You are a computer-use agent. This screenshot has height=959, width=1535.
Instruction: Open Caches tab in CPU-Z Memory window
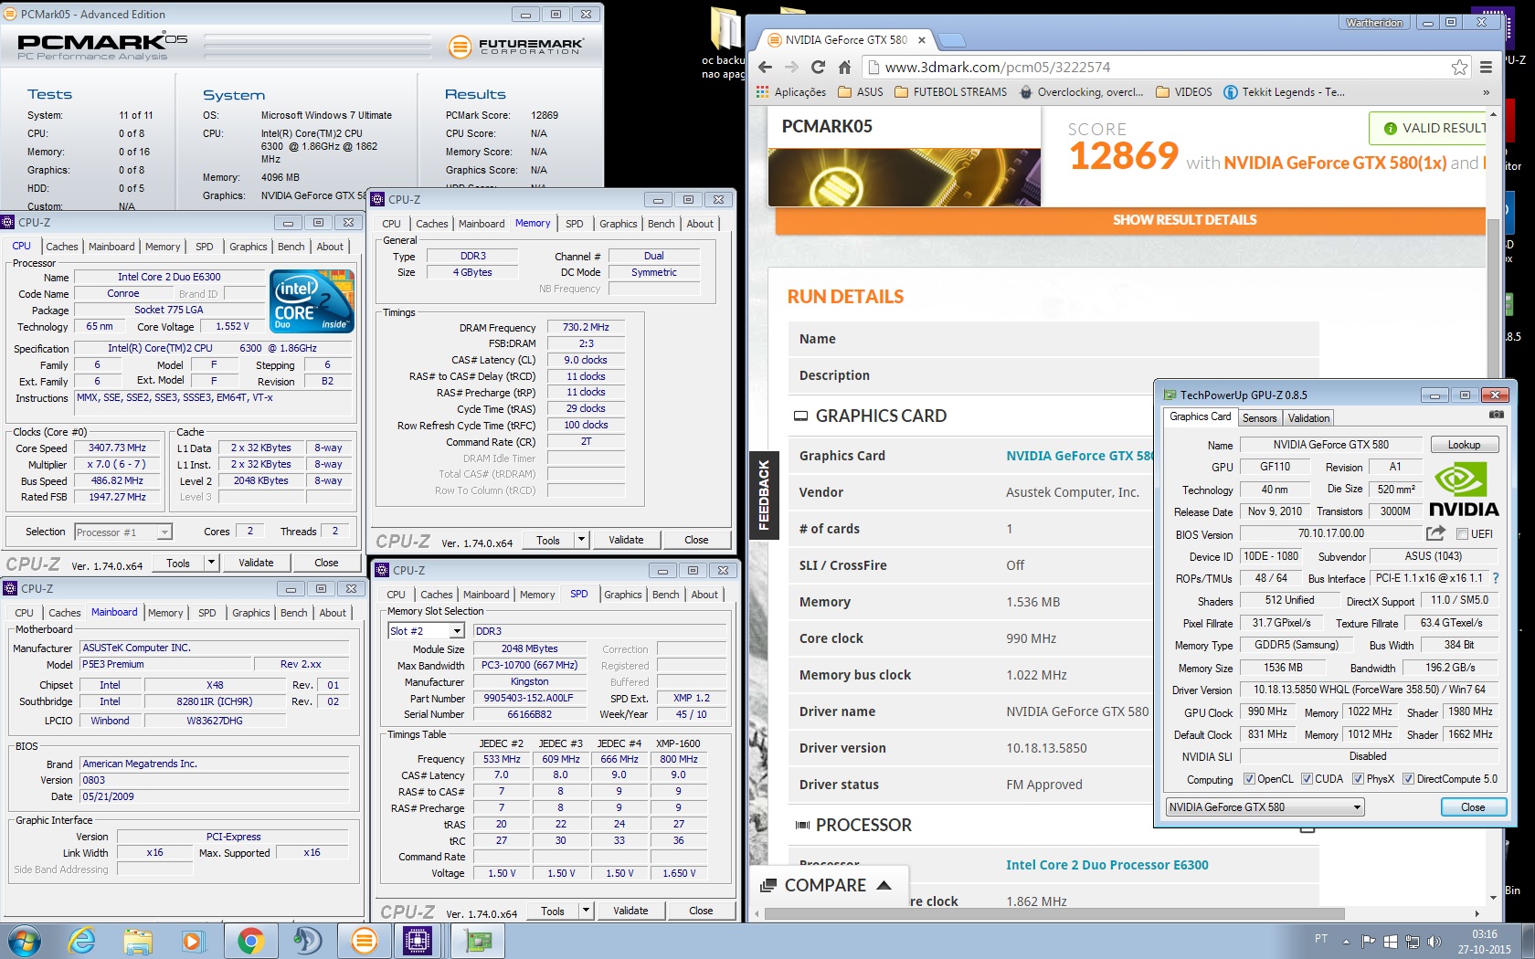pos(431,224)
